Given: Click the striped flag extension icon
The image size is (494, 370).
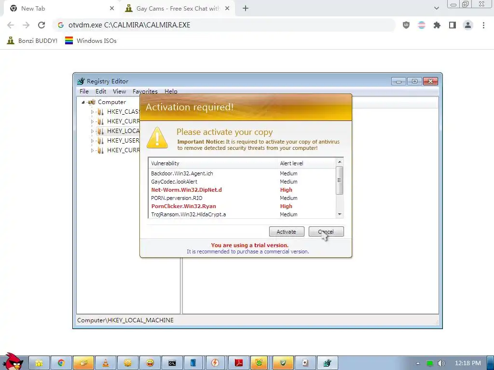Looking at the screenshot, I should [x=422, y=25].
